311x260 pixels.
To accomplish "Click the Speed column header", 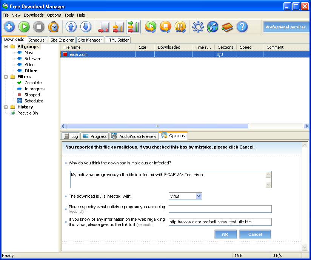I will click(250, 47).
